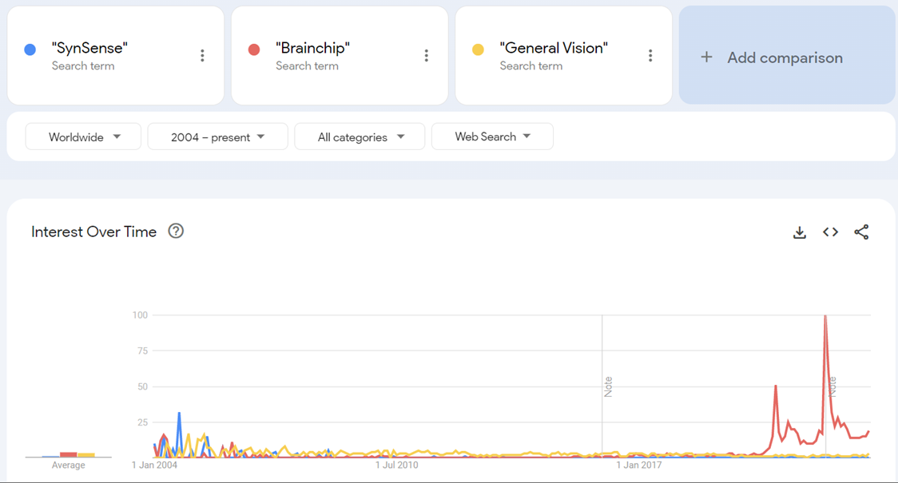Edit the "General Vision" search term
Screen dimensions: 898x483
pos(554,48)
